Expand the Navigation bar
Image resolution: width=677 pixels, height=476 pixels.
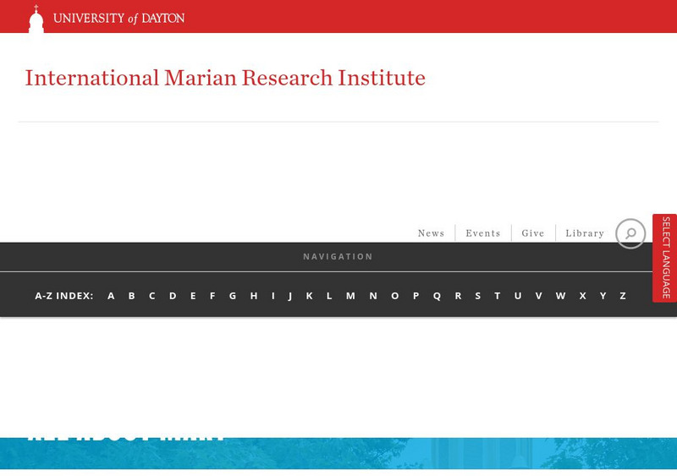pyautogui.click(x=338, y=257)
